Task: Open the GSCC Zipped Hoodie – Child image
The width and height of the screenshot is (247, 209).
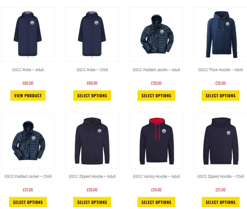Action: (x=220, y=141)
